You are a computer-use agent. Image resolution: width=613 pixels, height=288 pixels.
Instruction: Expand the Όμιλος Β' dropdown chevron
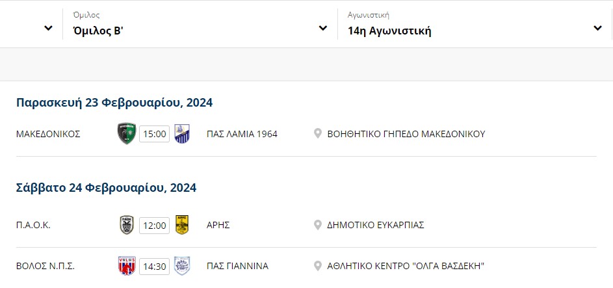point(323,28)
